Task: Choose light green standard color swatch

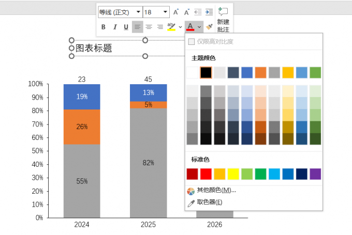Action: (247, 174)
